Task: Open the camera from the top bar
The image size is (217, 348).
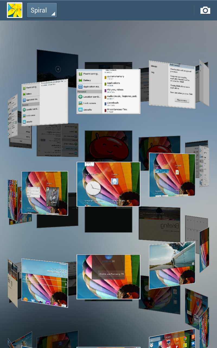Action: tap(205, 11)
